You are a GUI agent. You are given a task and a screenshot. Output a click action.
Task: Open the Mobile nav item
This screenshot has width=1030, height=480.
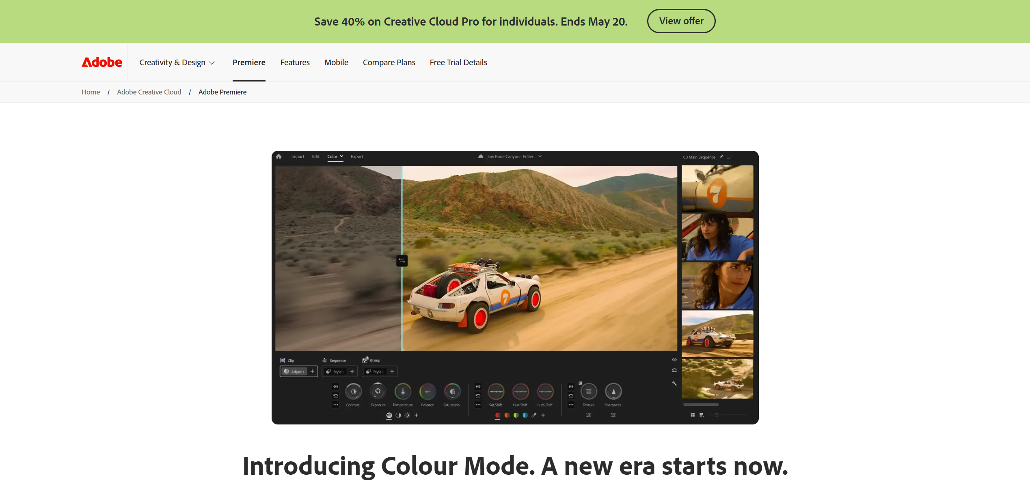pyautogui.click(x=336, y=62)
